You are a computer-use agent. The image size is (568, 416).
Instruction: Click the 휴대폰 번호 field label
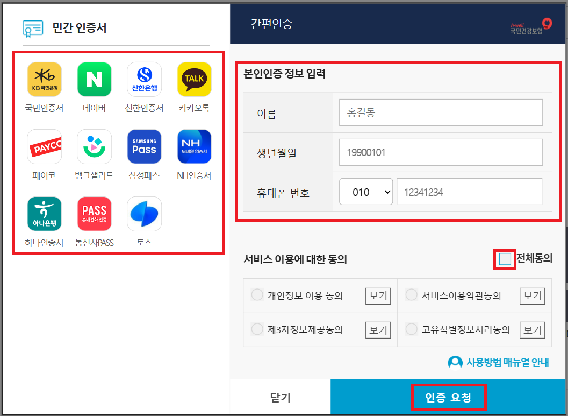tap(283, 193)
